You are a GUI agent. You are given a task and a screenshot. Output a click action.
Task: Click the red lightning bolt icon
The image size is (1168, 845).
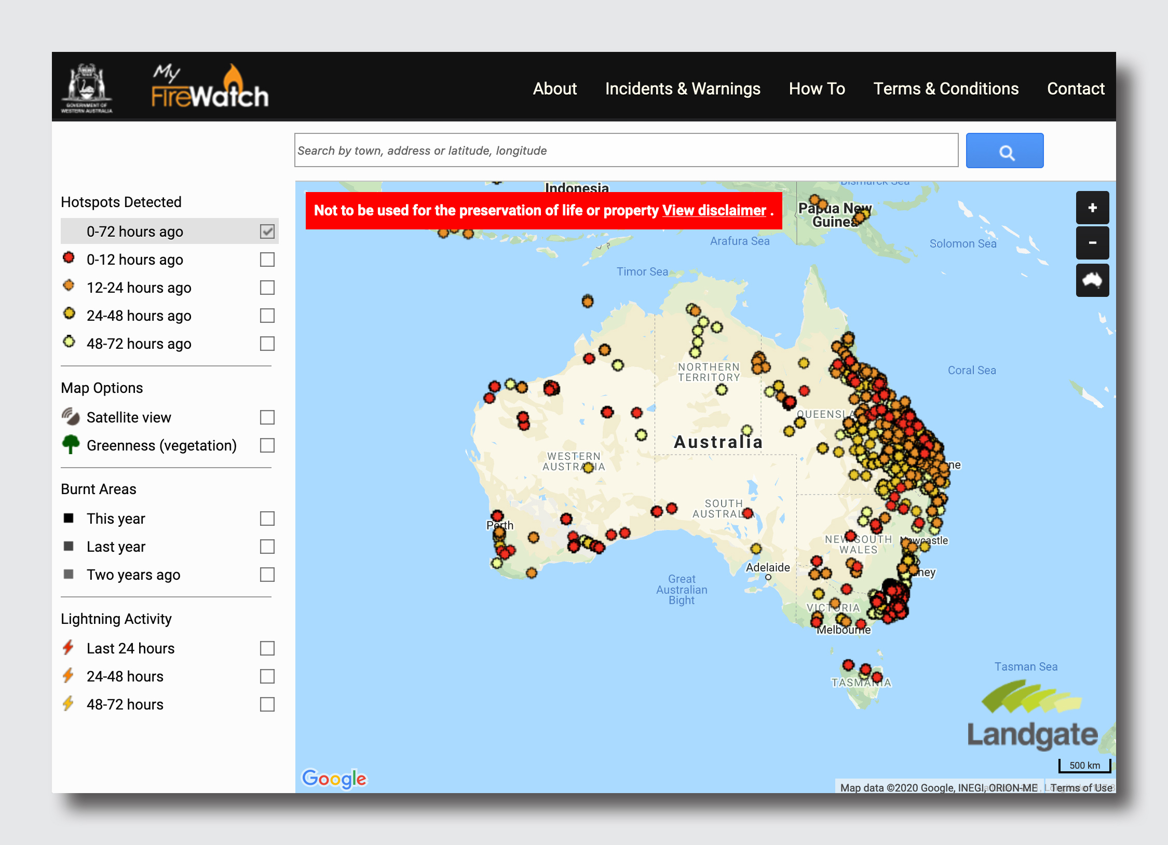pos(69,647)
